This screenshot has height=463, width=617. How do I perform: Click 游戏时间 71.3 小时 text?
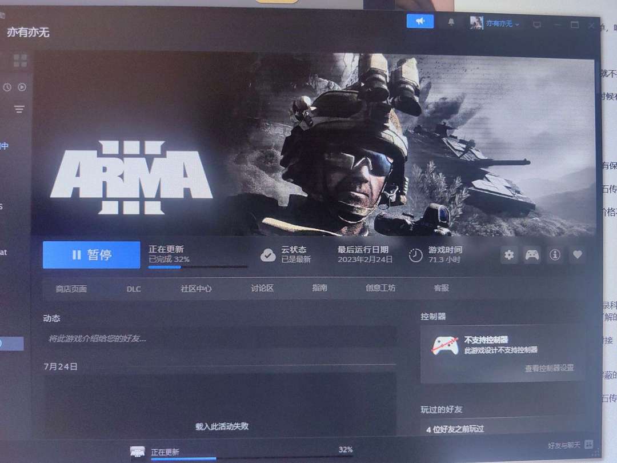445,255
